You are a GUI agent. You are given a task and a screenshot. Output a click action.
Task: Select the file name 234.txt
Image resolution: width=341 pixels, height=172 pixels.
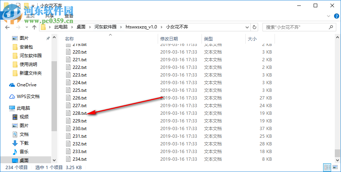click(80, 159)
